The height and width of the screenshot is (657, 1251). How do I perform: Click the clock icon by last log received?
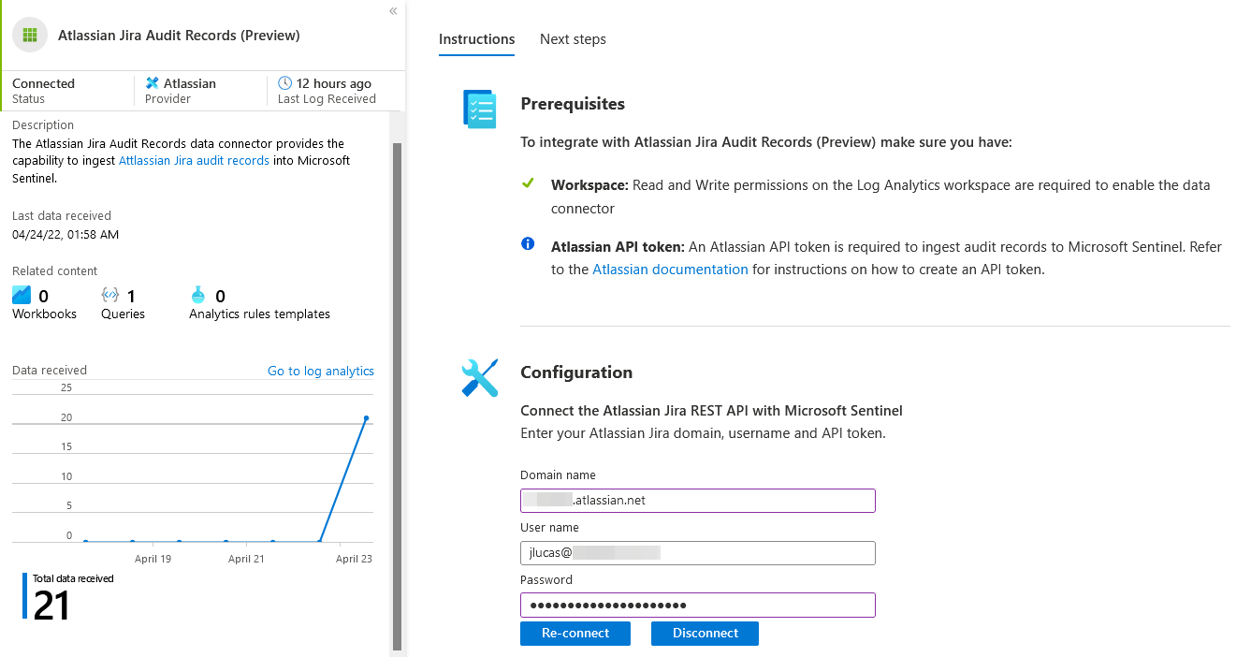[x=285, y=83]
